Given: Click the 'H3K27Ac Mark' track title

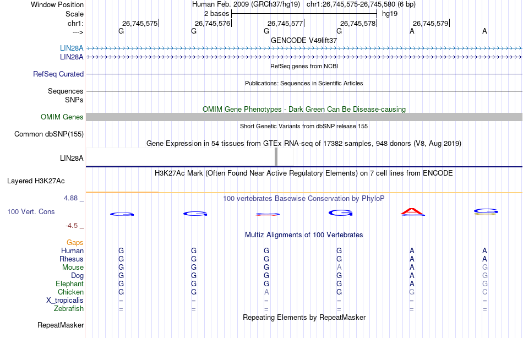Looking at the screenshot, I should coord(304,173).
